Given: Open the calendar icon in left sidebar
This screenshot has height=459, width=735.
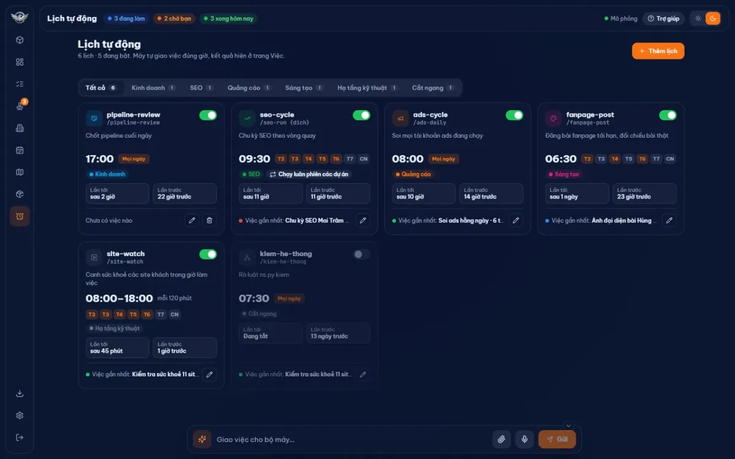Looking at the screenshot, I should coord(20,150).
